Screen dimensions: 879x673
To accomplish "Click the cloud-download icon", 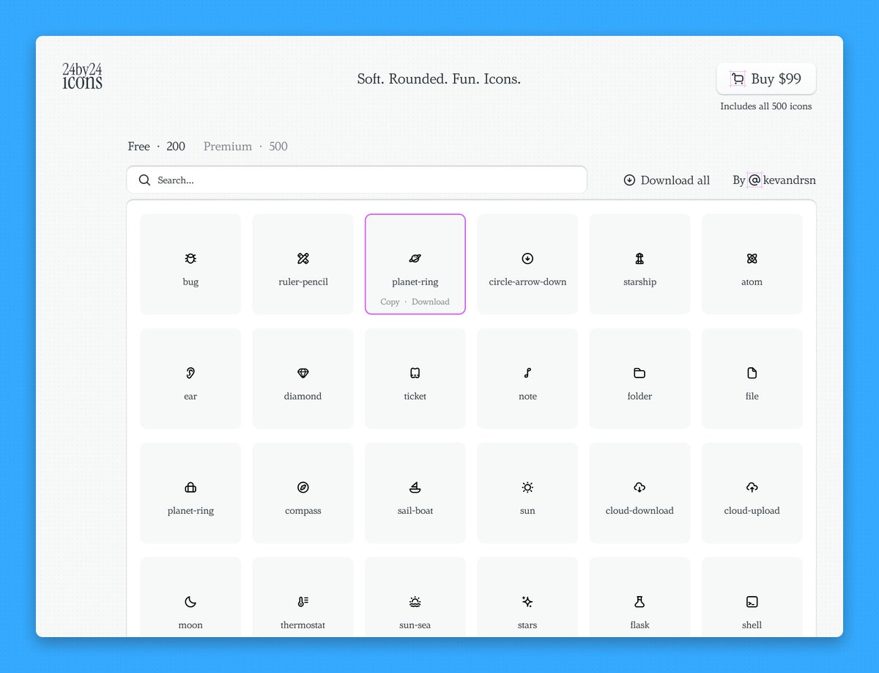I will click(x=639, y=488).
